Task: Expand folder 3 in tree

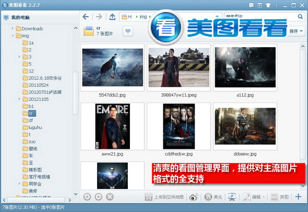Action: click(20, 57)
